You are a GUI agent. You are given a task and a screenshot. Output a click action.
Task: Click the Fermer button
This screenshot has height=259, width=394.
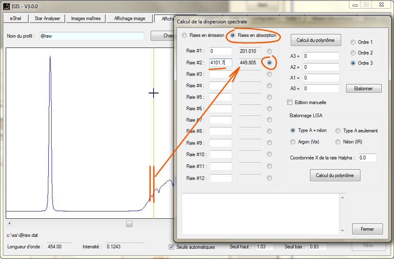(367, 229)
